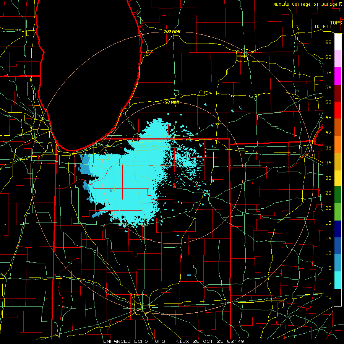Viewport: 344px width, 344px height.
Task: Select the dark red legend swatch
Action: (x=338, y=93)
